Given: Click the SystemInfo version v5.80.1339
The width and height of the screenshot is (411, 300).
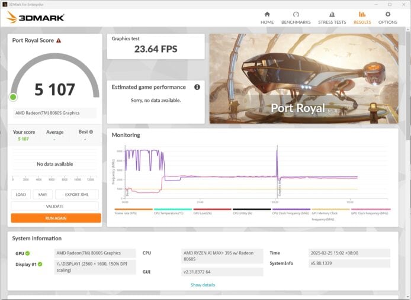Looking at the screenshot, I should click(349, 263).
